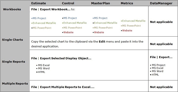
Task: Select the Multiple Reports row label
Action: click(x=15, y=84)
